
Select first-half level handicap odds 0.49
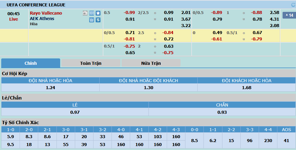[217, 33]
